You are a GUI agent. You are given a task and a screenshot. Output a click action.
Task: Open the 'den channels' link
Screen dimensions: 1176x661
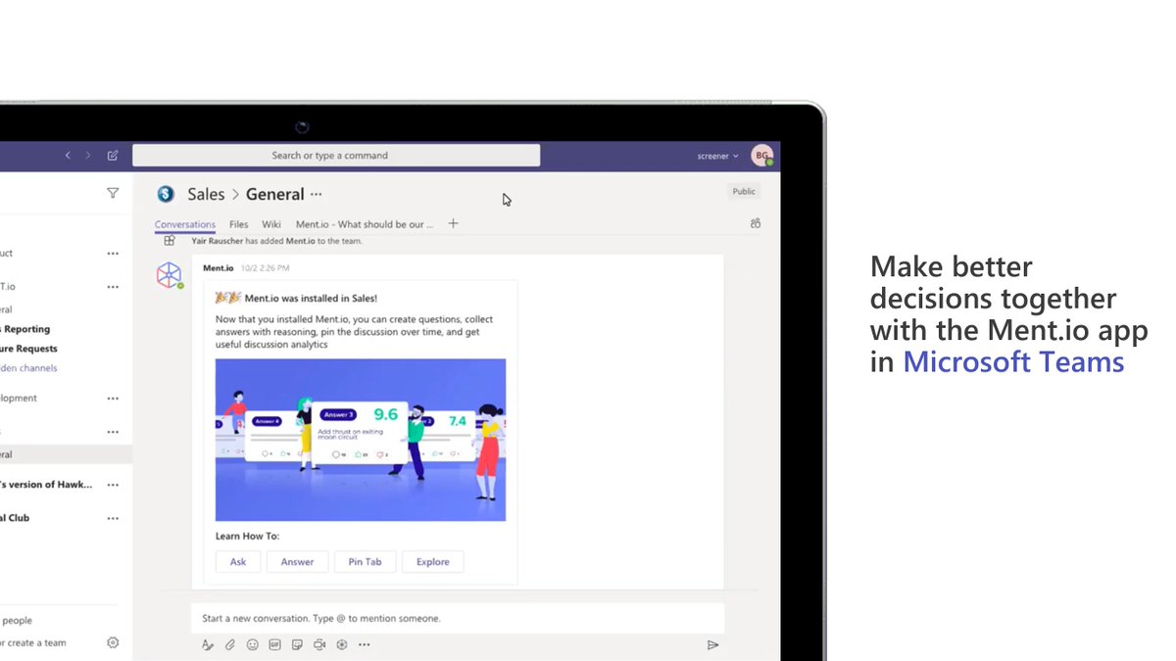coord(28,368)
